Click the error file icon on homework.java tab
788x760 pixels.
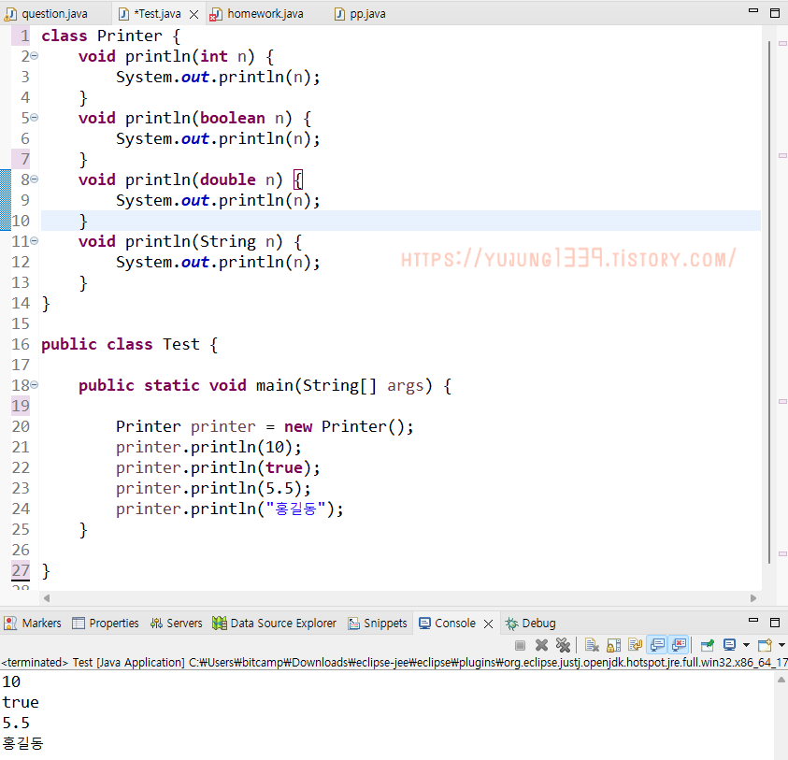(x=216, y=15)
